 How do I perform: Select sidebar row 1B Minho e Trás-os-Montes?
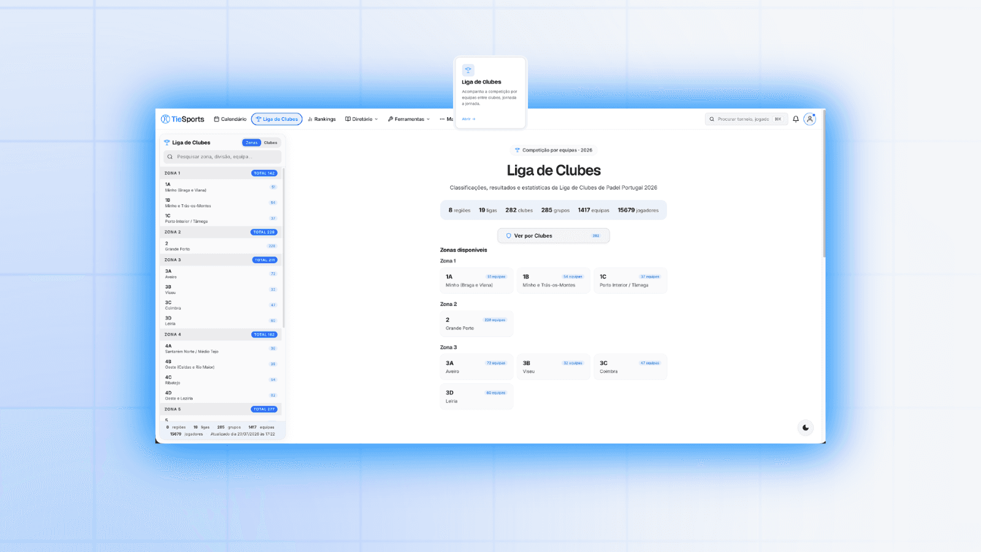[221, 203]
